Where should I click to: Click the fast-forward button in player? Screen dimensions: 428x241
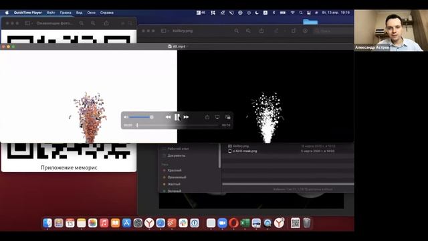tap(186, 117)
